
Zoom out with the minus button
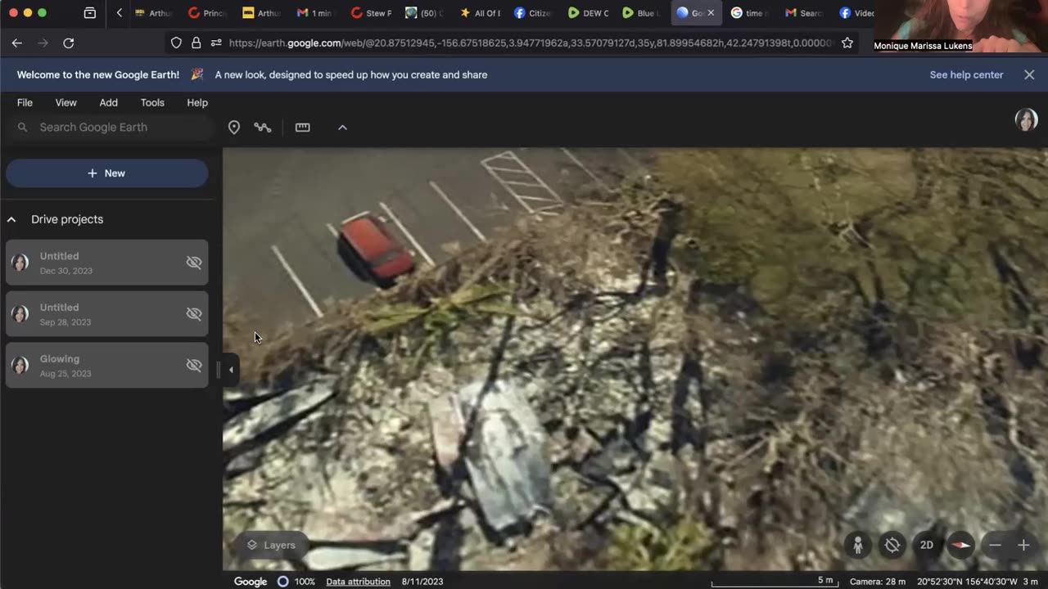(x=995, y=545)
